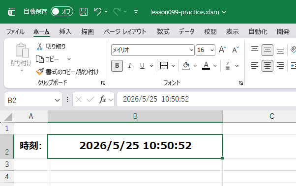This screenshot has height=186, width=296.
Task: Open the font color palette dropdown
Action: point(215,66)
